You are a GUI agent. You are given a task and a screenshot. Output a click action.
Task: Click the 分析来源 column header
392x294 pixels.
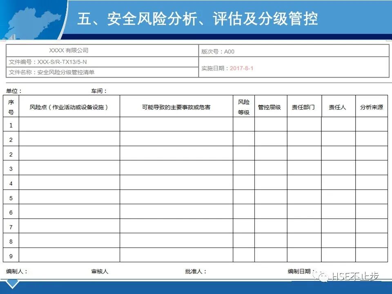(372, 106)
